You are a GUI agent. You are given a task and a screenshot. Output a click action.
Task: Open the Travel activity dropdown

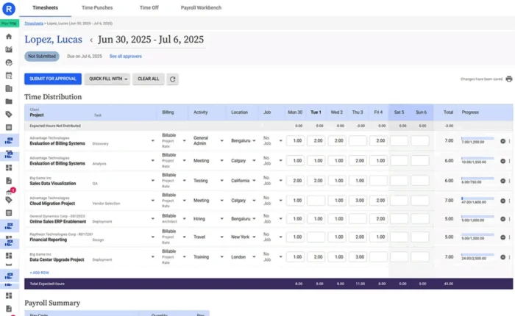[x=221, y=237]
